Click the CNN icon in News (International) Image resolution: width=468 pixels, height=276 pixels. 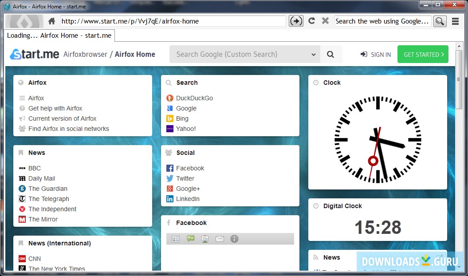(x=22, y=259)
